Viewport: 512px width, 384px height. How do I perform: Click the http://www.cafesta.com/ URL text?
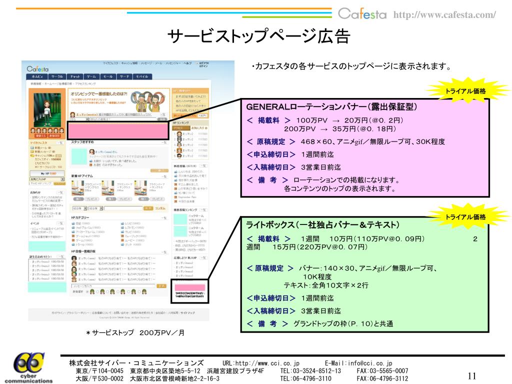444,14
